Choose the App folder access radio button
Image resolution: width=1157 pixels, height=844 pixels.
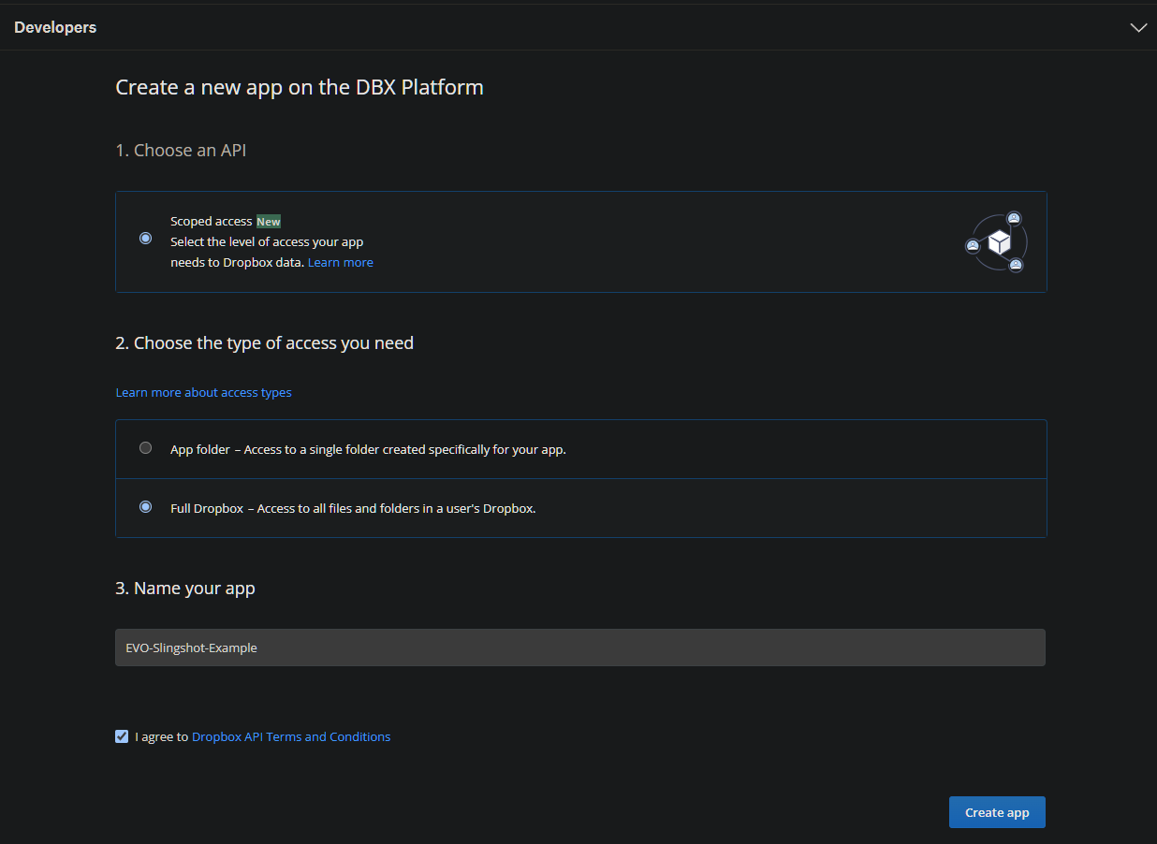click(x=145, y=448)
